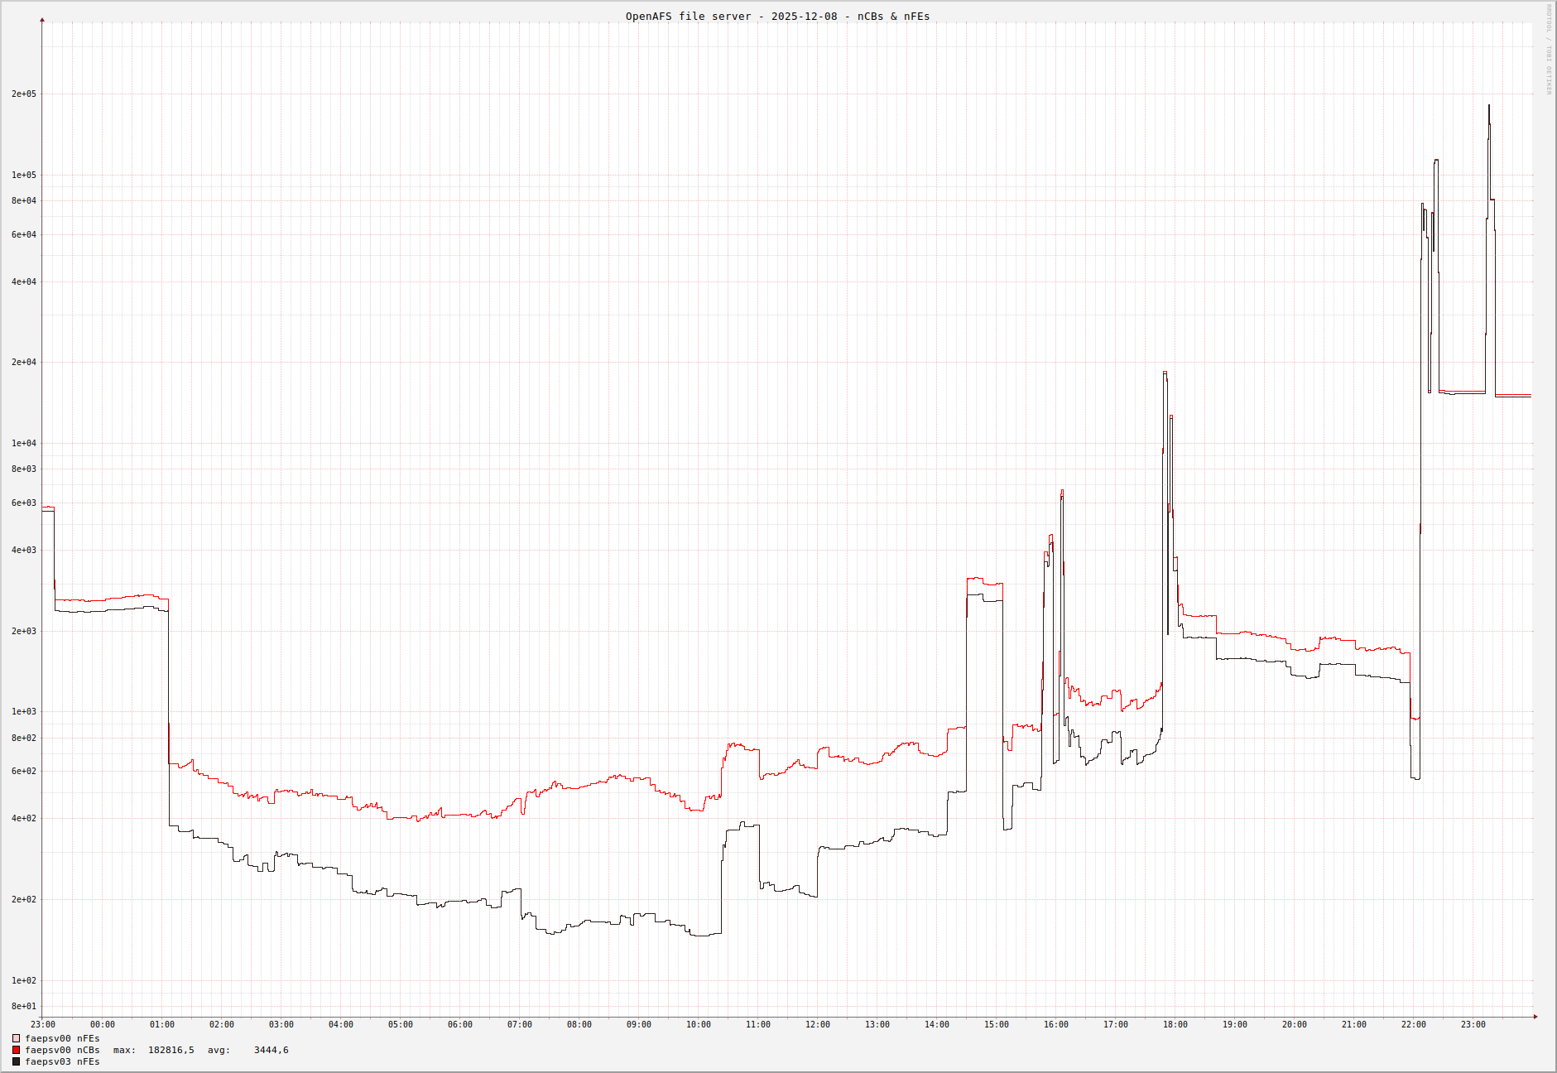Viewport: 1557px width, 1073px height.
Task: Select the faepsv00 nCBs legend label
Action: pyautogui.click(x=62, y=1050)
